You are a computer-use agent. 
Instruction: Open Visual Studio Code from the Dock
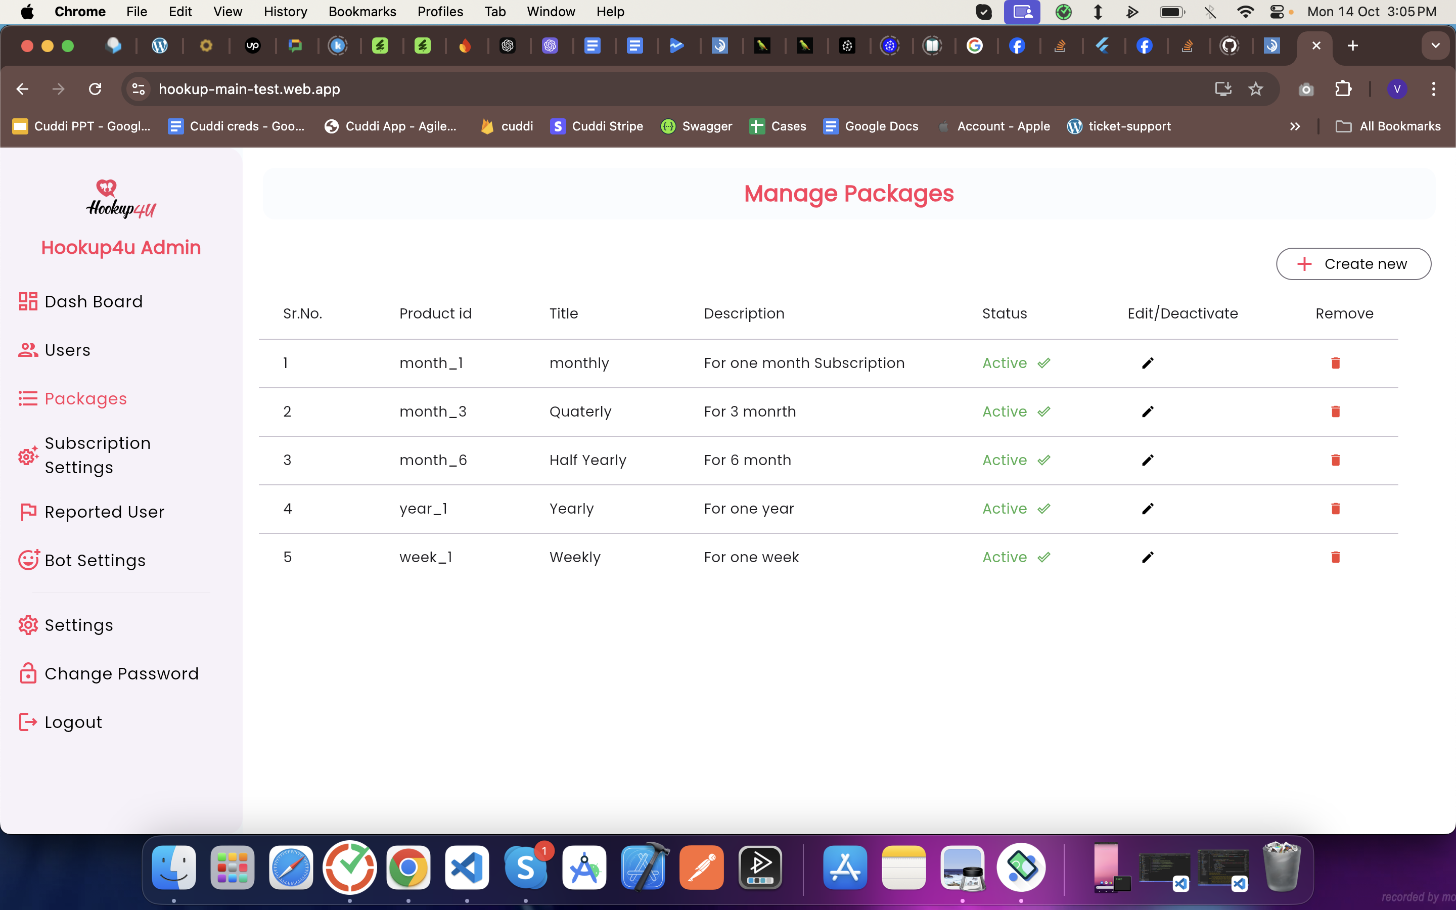tap(467, 867)
